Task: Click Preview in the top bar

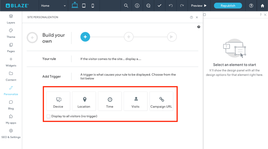Action: coord(199,5)
